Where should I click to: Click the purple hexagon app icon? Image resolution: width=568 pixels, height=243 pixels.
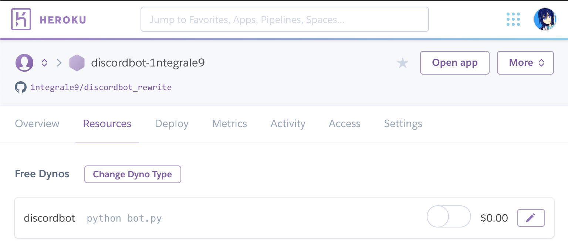(77, 63)
